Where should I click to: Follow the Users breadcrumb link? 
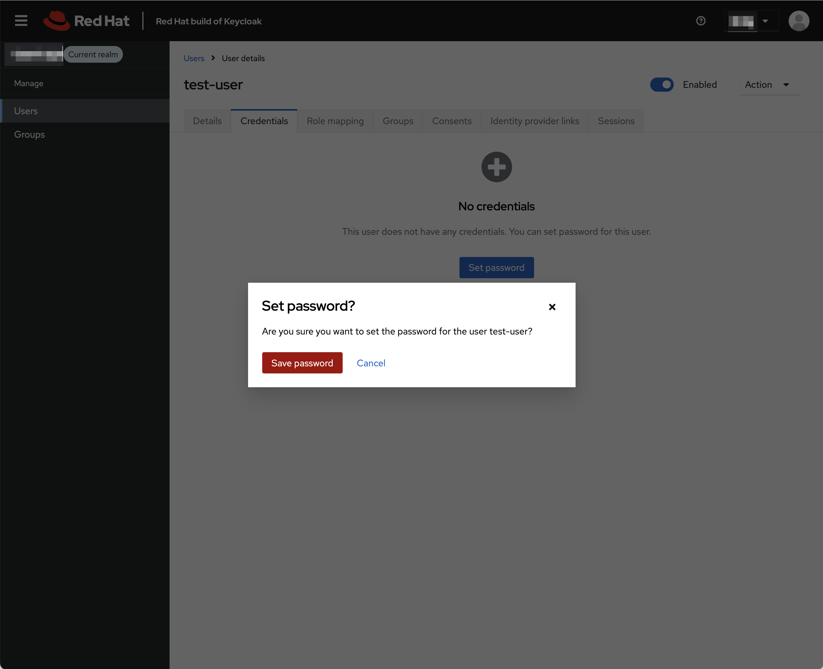click(x=194, y=58)
